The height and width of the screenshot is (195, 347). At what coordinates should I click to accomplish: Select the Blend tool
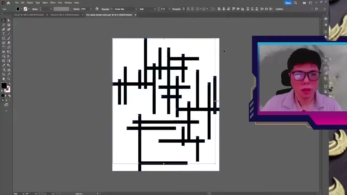(9, 65)
